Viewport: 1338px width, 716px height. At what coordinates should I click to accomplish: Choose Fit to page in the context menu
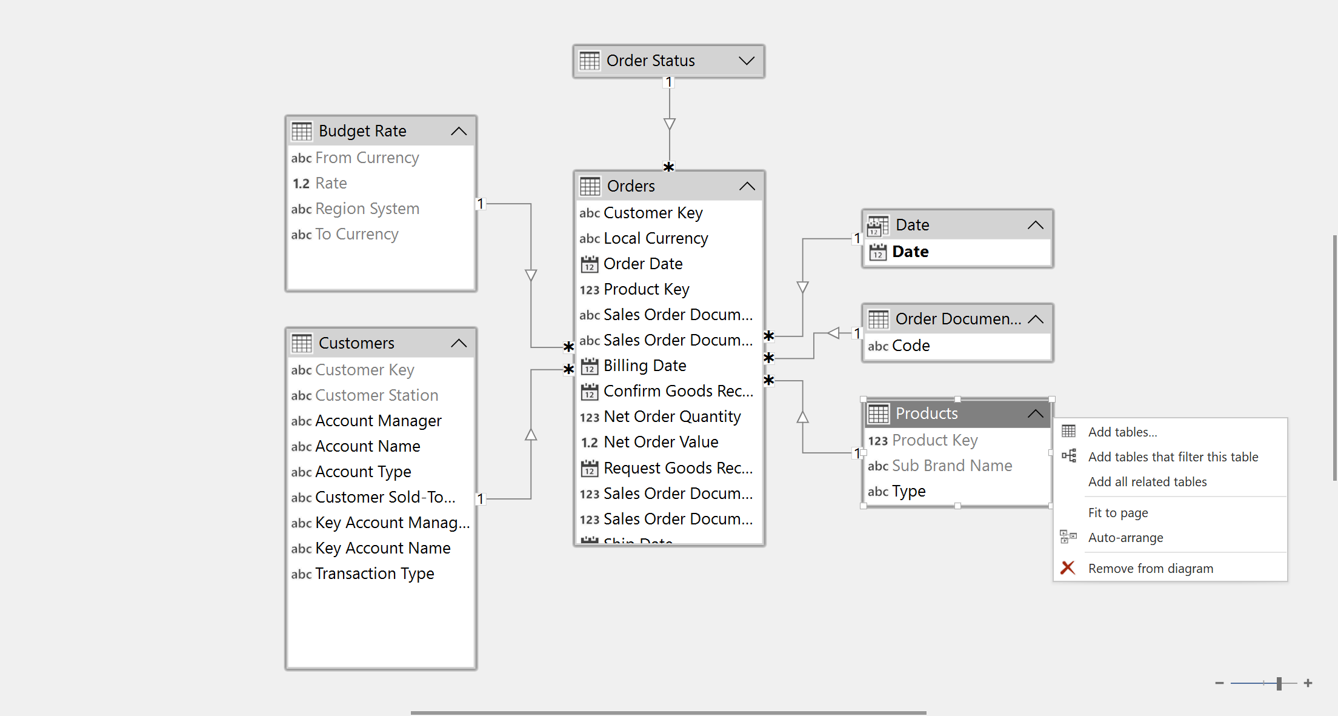(1118, 512)
